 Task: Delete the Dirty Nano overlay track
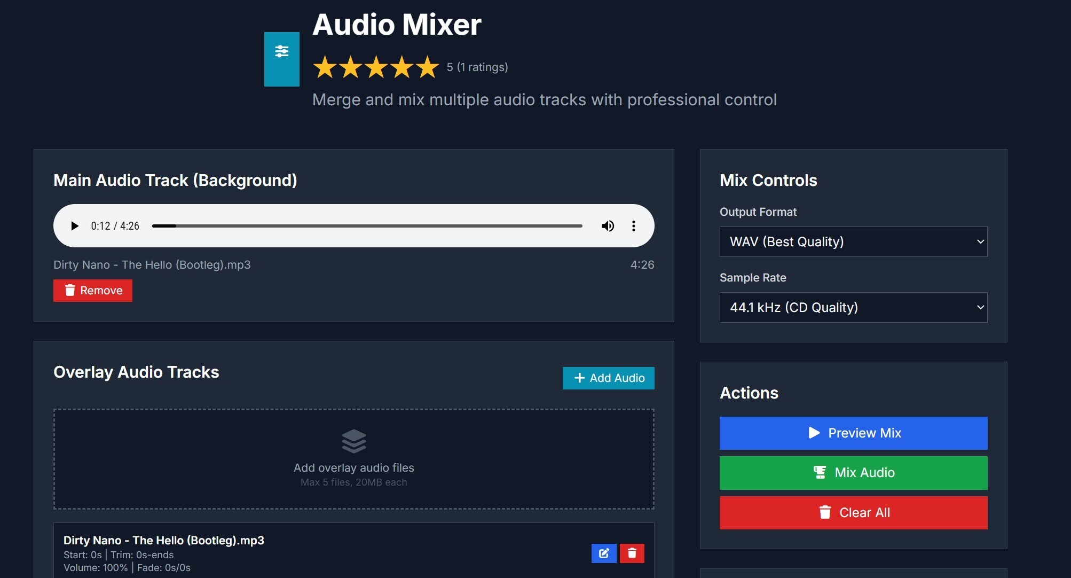632,553
